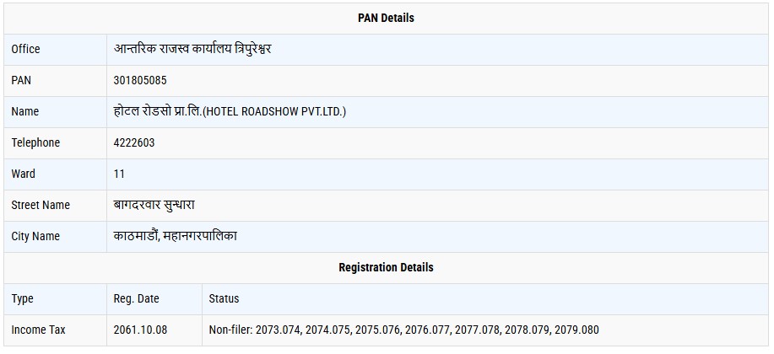Click the Registration Details section heading
Image resolution: width=774 pixels, height=354 pixels.
(386, 267)
